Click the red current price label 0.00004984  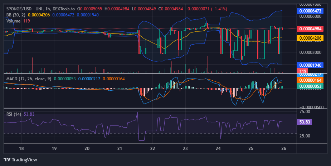click(x=310, y=29)
